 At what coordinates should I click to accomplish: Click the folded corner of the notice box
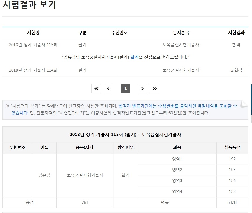click(x=244, y=105)
